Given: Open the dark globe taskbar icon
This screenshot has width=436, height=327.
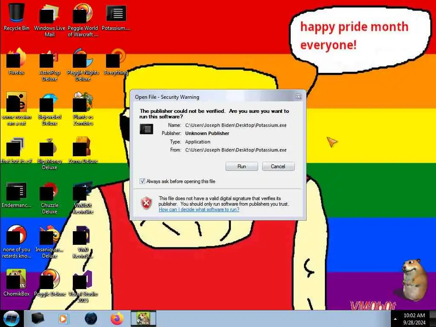Looking at the screenshot, I should point(91,318).
